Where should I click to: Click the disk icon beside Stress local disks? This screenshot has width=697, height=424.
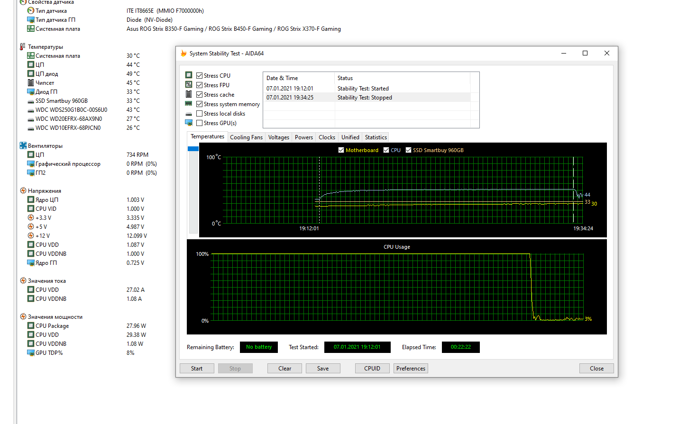click(189, 114)
